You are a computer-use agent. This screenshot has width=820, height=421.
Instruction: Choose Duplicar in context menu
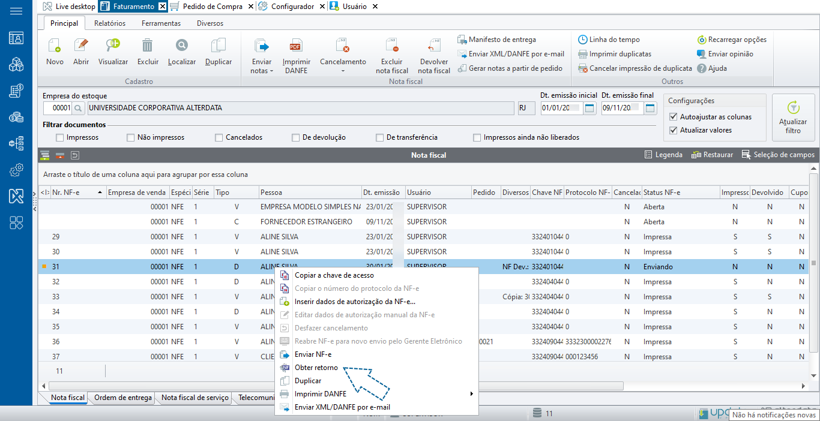[308, 381]
